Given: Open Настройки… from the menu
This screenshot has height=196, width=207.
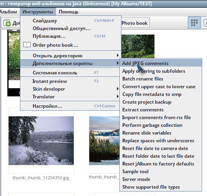Looking at the screenshot, I should 70,106.
